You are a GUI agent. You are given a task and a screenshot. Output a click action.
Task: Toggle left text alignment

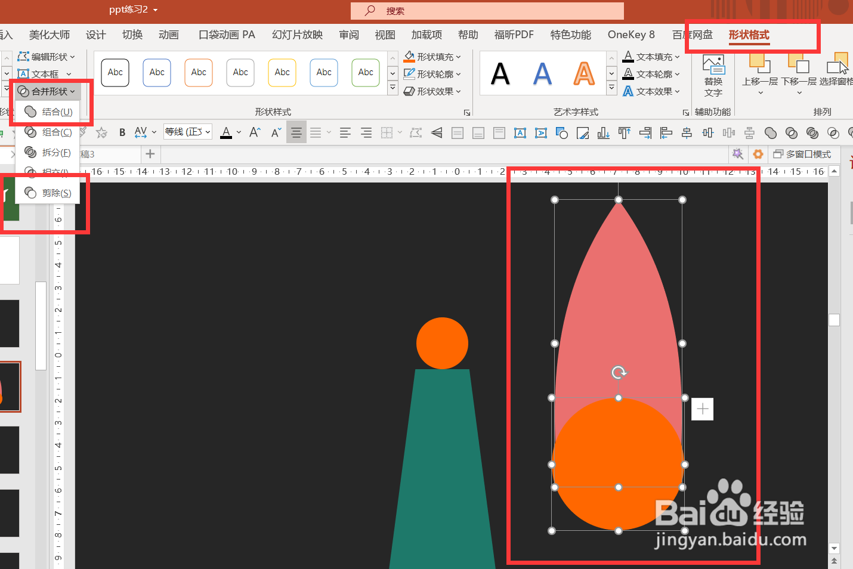[x=345, y=132]
